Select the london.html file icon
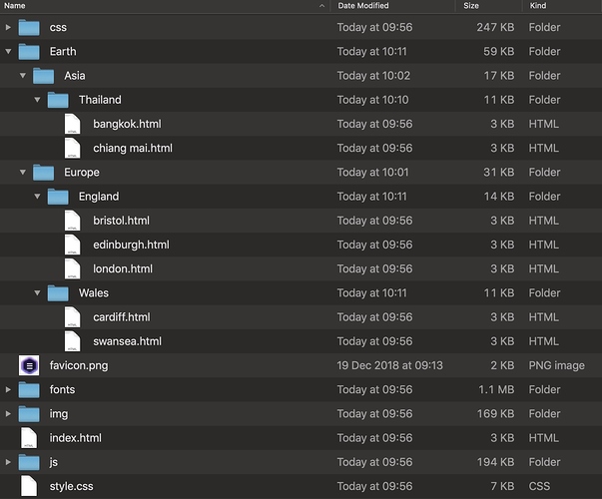 click(73, 268)
